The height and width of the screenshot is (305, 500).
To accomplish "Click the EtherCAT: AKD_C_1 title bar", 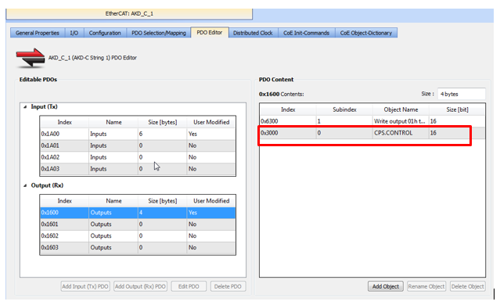I will click(129, 14).
